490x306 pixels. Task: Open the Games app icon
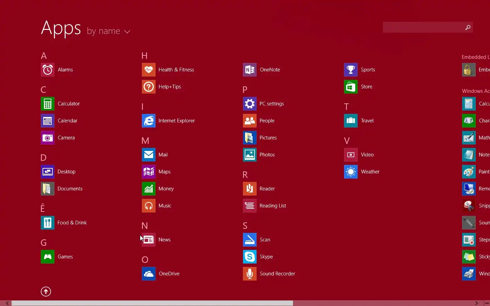48,257
